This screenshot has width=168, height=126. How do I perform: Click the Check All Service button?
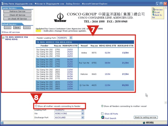click(17, 15)
